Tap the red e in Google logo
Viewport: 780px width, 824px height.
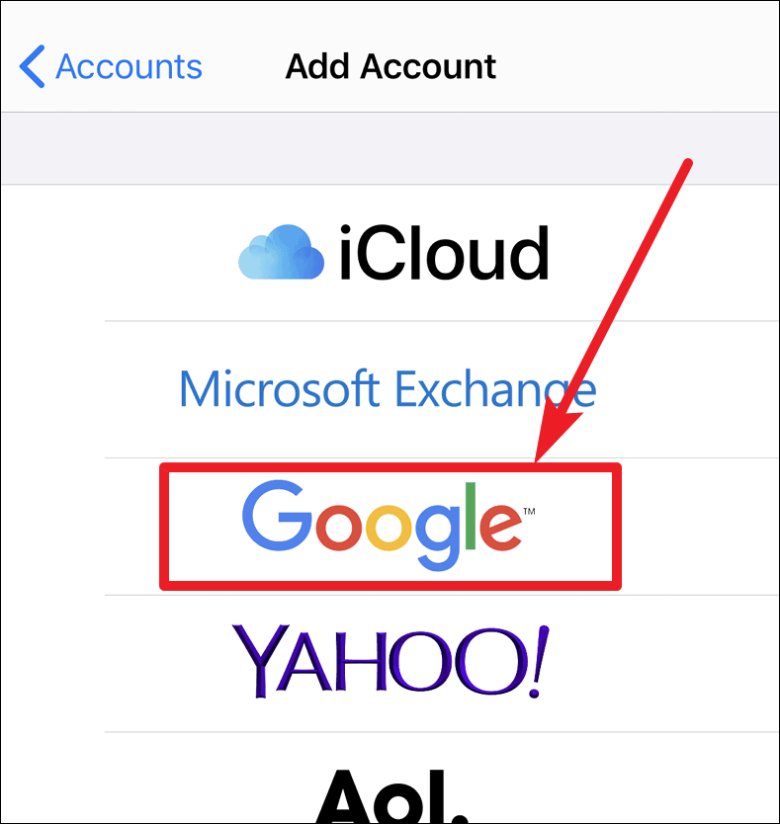pyautogui.click(x=500, y=527)
